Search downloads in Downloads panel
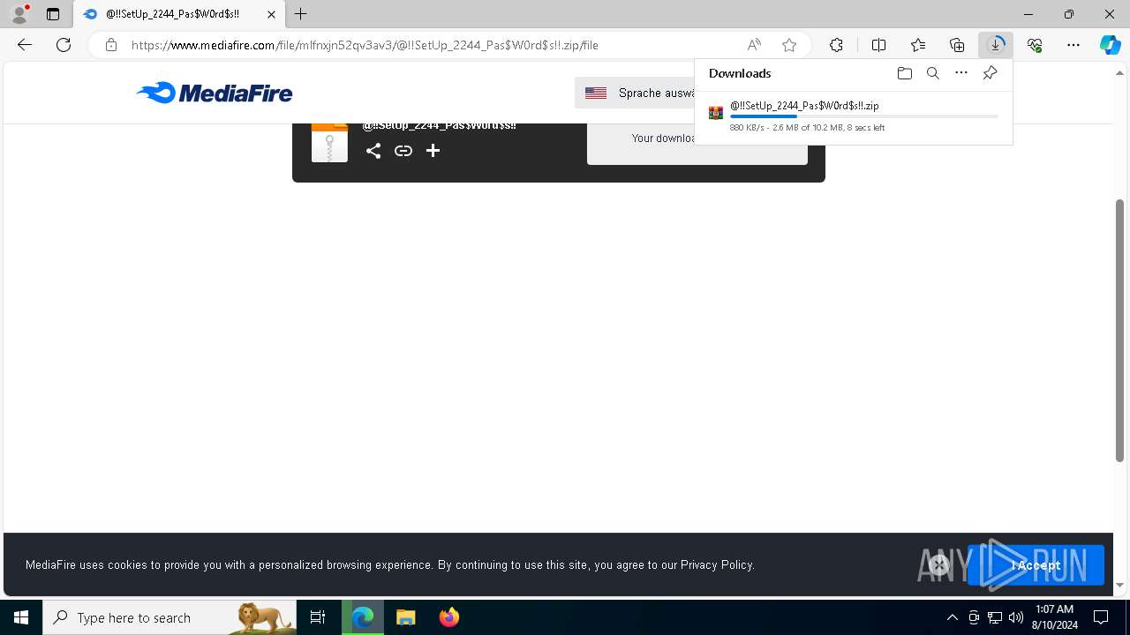 click(932, 73)
